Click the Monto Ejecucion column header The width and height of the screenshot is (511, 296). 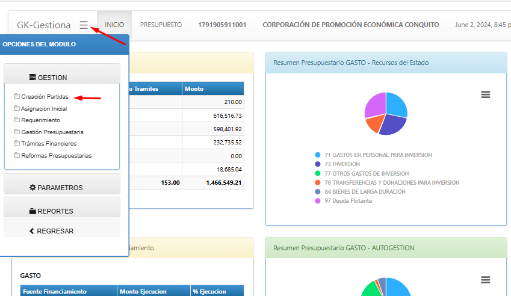(x=154, y=291)
